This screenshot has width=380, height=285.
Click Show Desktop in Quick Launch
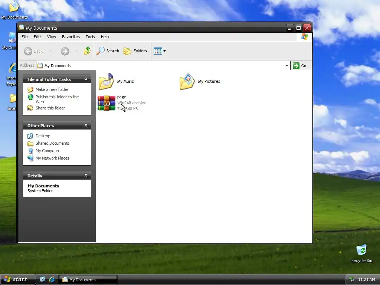(42, 279)
